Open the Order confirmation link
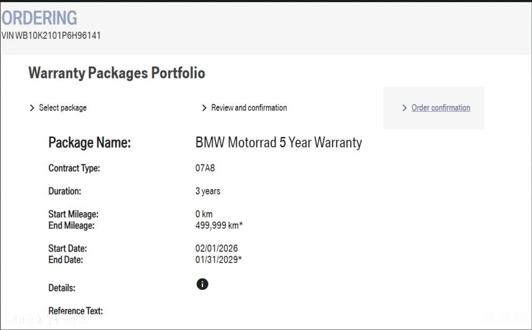Screen dimensions: 532x330 440,108
